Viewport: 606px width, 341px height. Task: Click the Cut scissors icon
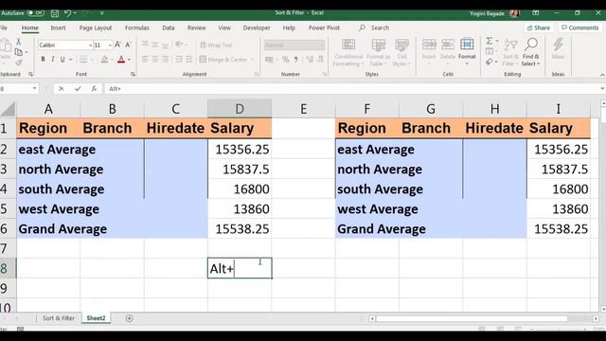(x=18, y=42)
